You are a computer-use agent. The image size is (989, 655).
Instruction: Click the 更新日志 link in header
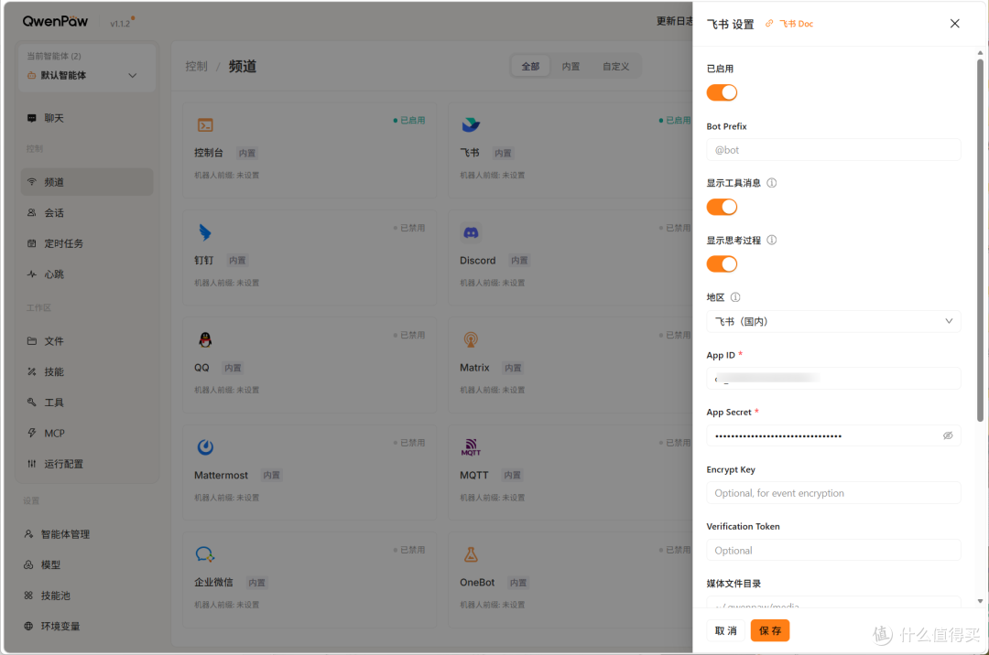[x=674, y=21]
